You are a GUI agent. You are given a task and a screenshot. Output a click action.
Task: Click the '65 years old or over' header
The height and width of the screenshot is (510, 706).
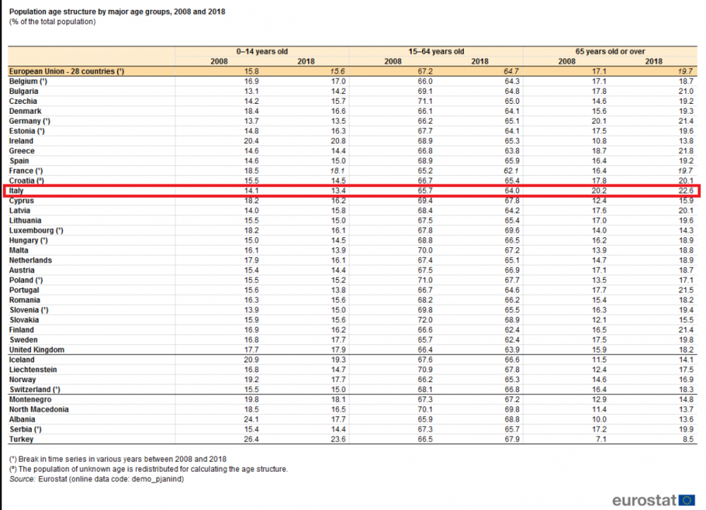[x=610, y=52]
